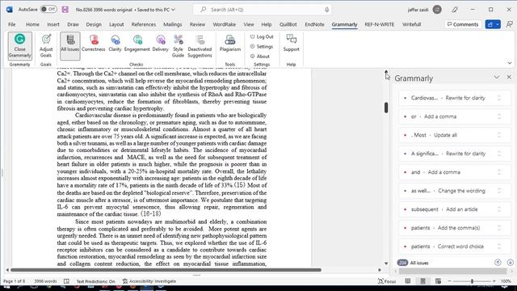Click the horizontal document scrollbar
The image size is (517, 291).
click(x=166, y=270)
